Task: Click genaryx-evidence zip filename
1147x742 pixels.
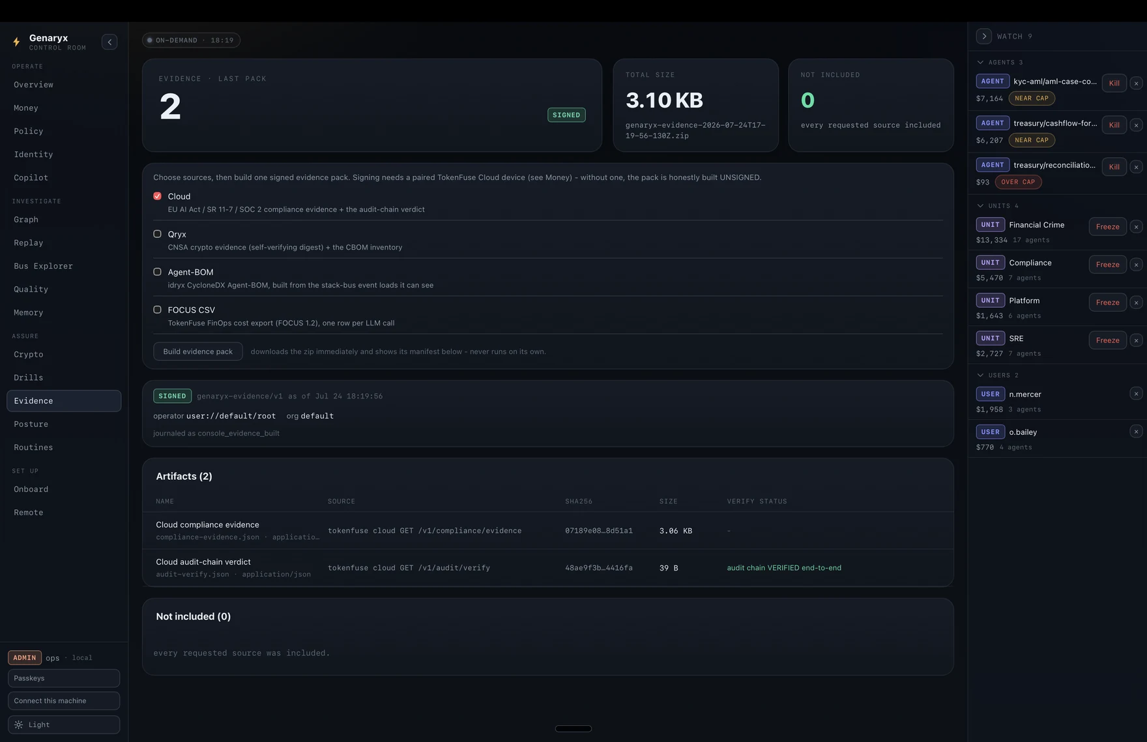Action: coord(695,130)
